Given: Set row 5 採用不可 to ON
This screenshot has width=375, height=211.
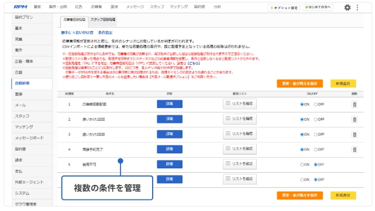Looking at the screenshot, I should coord(302,164).
